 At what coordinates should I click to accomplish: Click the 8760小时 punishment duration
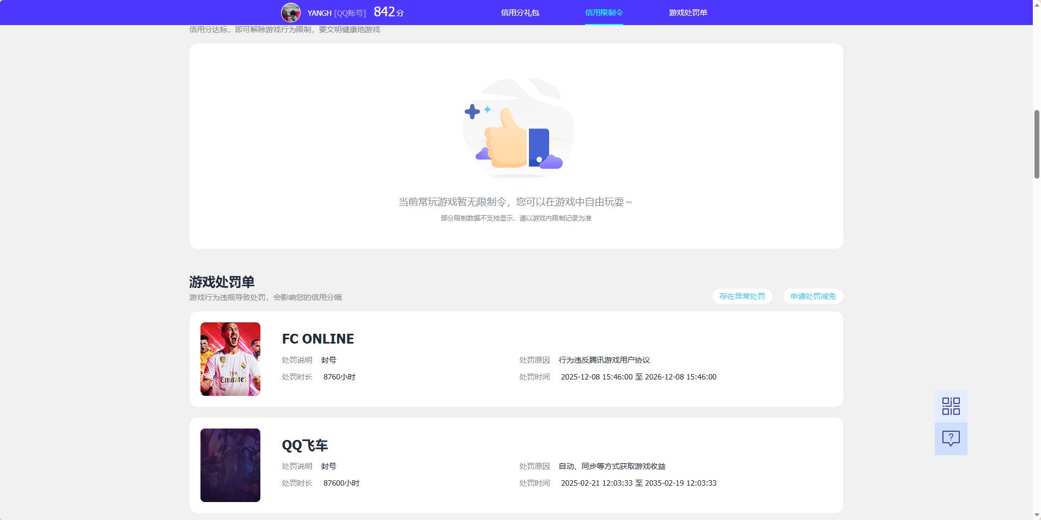339,377
